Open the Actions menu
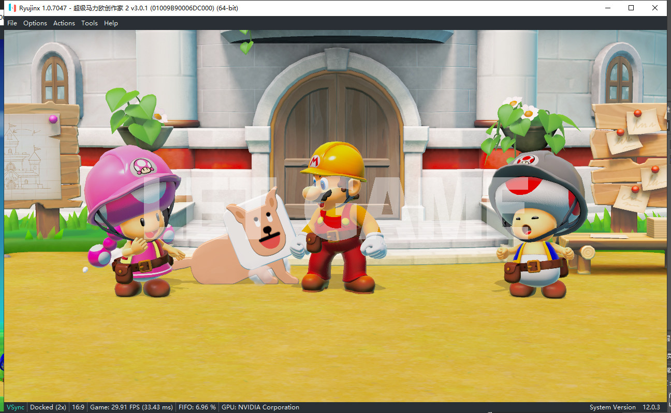The image size is (671, 413). [64, 23]
